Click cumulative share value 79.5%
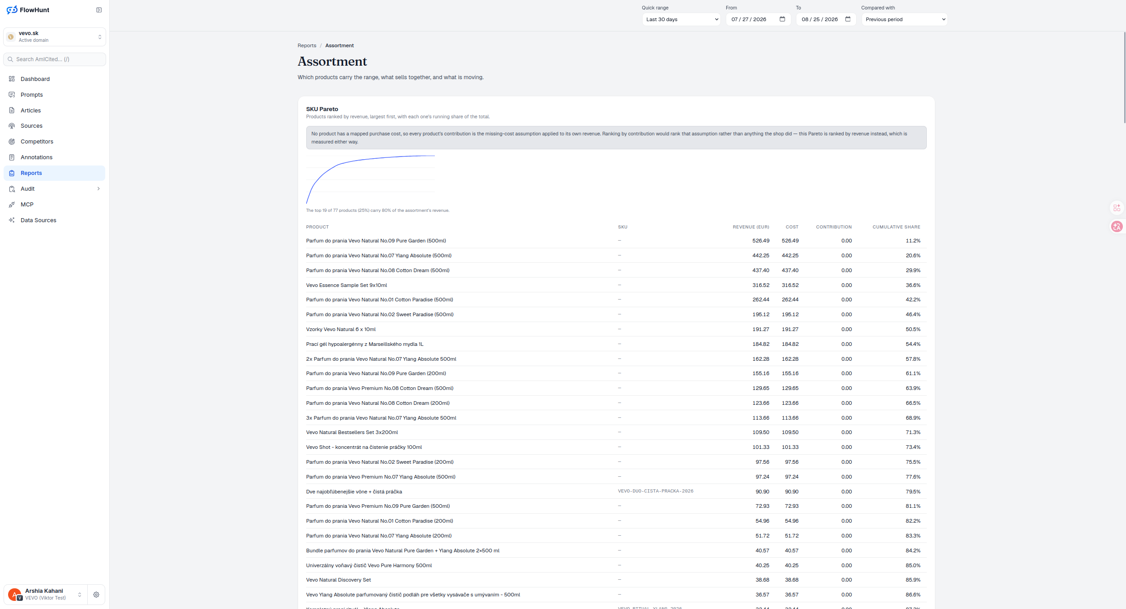Viewport: 1126px width, 609px height. [x=913, y=492]
